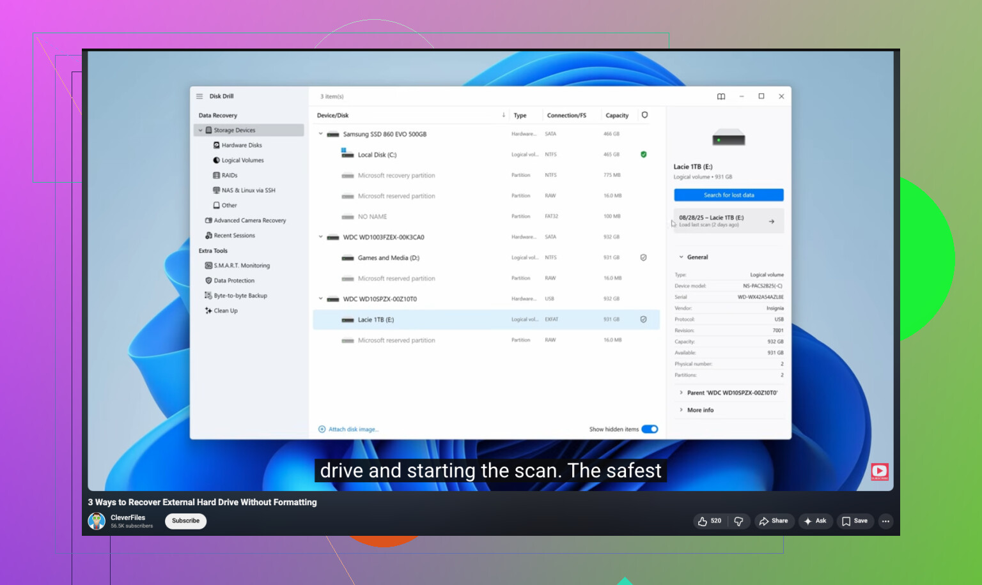Click Attach disk image link

348,430
